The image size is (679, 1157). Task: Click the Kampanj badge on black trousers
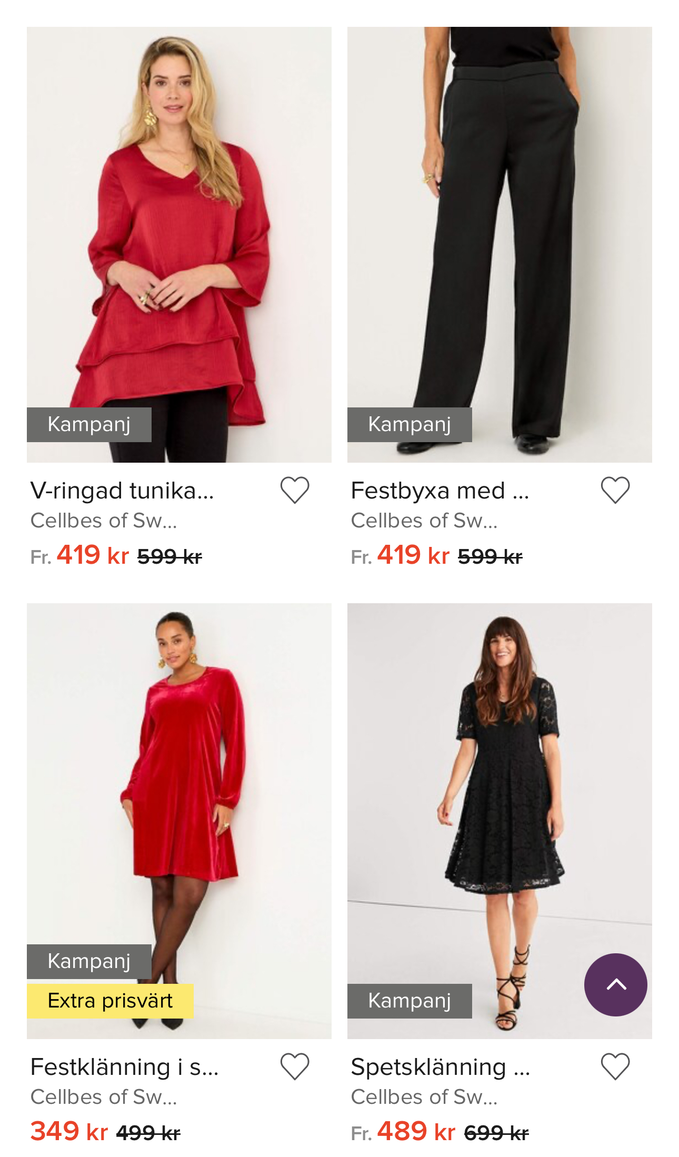(410, 424)
